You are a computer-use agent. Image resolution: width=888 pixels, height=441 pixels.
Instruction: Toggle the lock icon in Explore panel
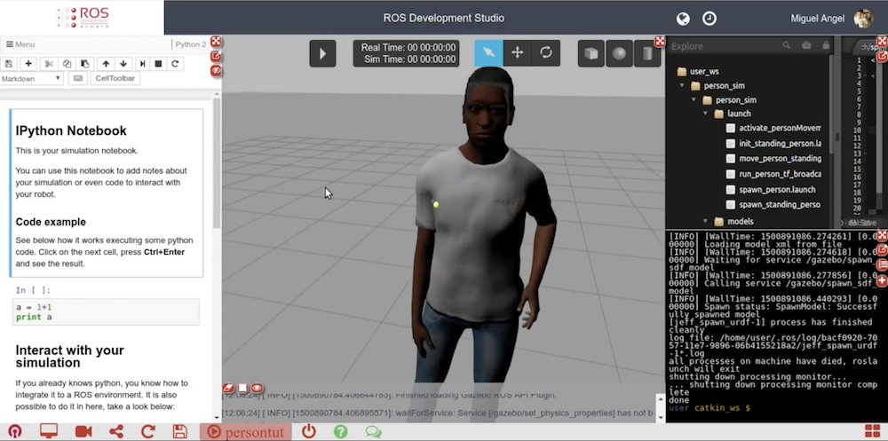point(826,46)
